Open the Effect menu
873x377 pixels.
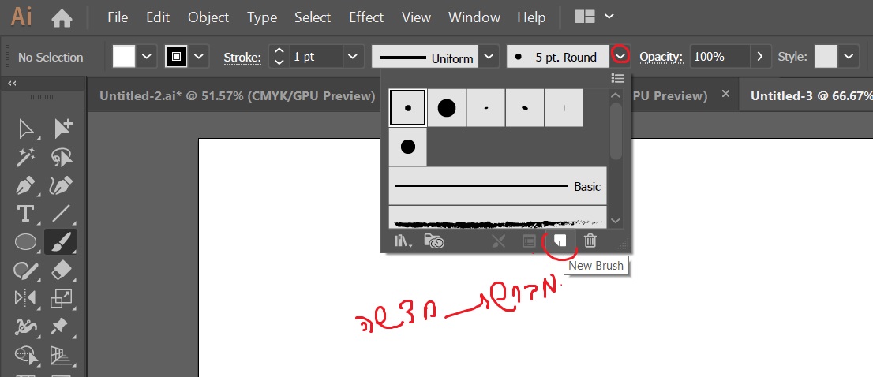tap(366, 17)
